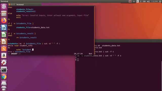Click the 'rm $students_result' line

(x=26, y=38)
